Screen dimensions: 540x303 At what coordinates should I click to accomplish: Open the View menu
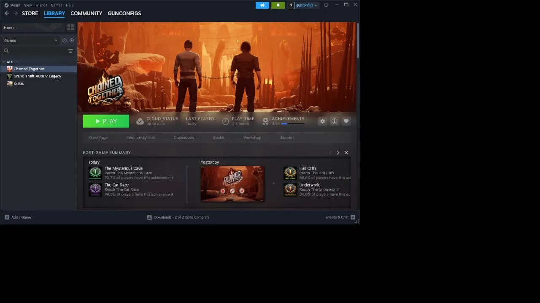point(28,5)
